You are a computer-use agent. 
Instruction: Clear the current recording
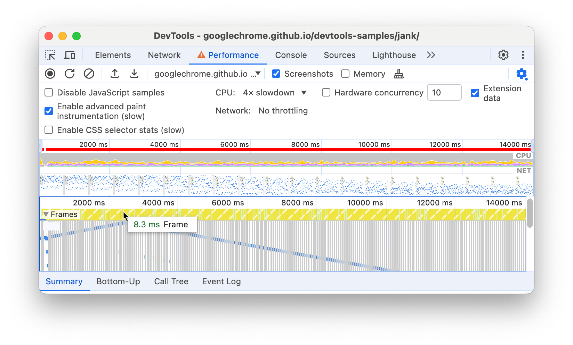coord(89,74)
